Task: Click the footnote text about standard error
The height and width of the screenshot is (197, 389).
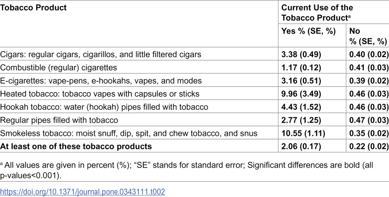Action: tap(186, 168)
